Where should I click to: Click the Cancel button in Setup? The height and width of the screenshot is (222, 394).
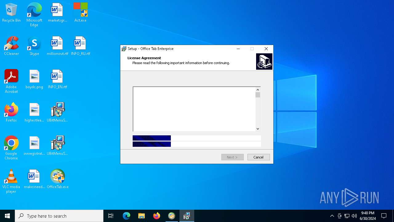click(259, 157)
